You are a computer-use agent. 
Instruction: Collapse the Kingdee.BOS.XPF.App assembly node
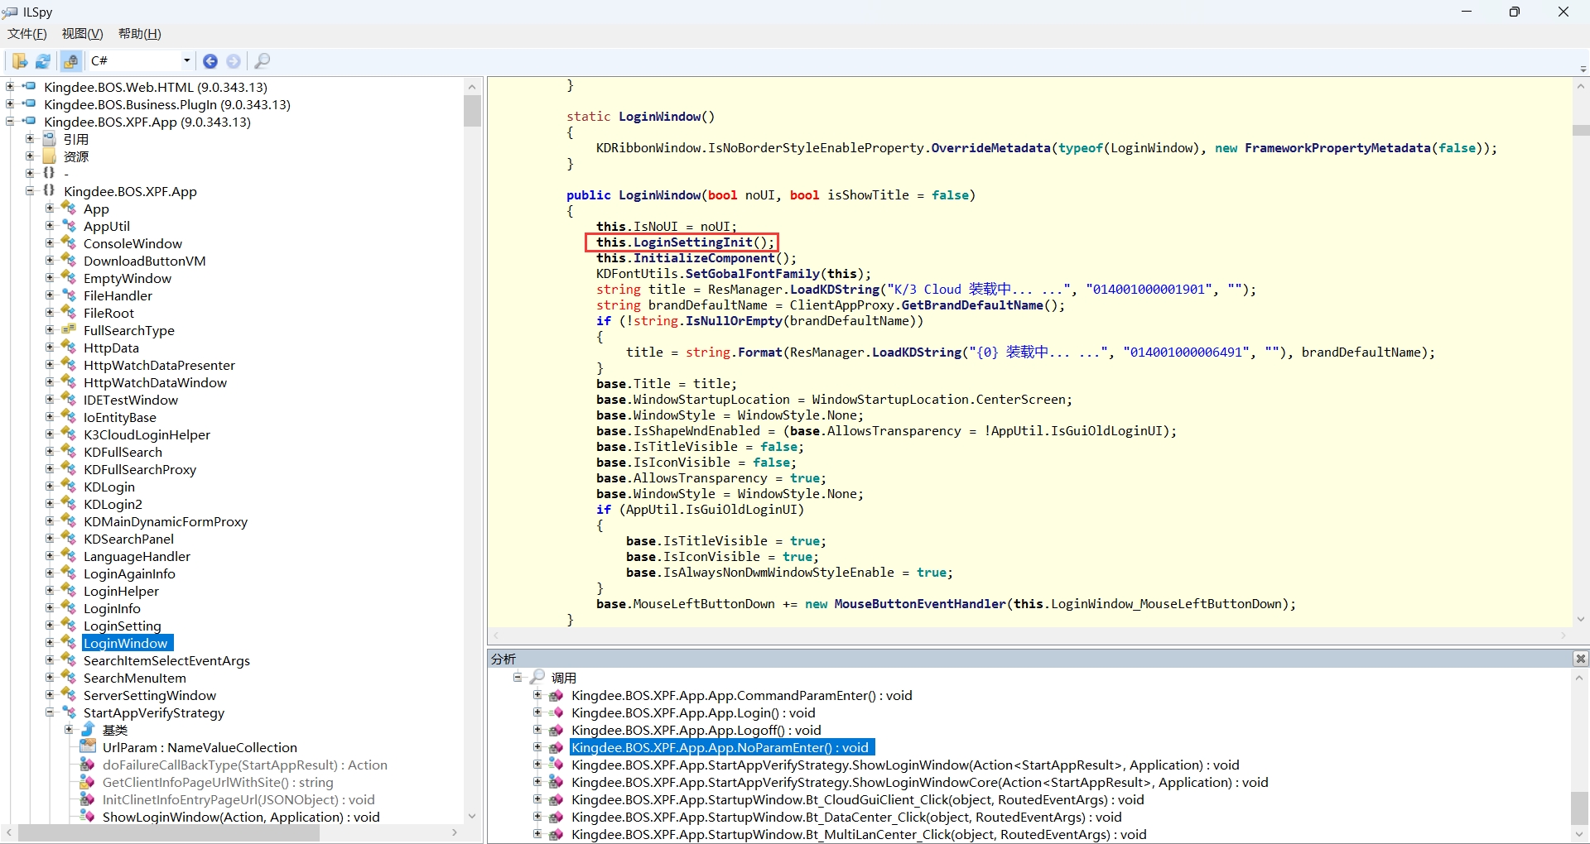10,122
